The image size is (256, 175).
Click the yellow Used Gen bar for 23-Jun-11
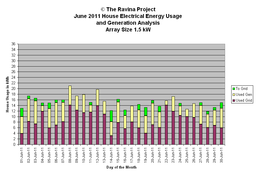point(173,104)
